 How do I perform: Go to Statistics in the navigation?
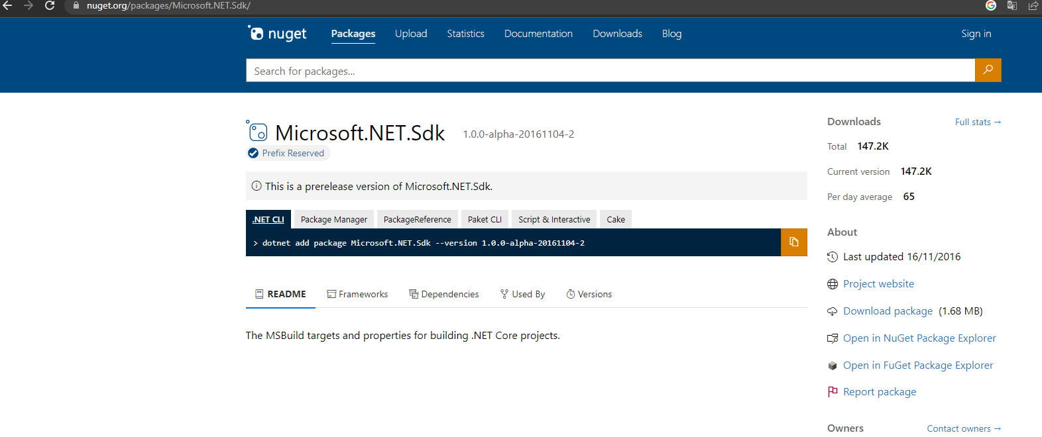click(465, 34)
